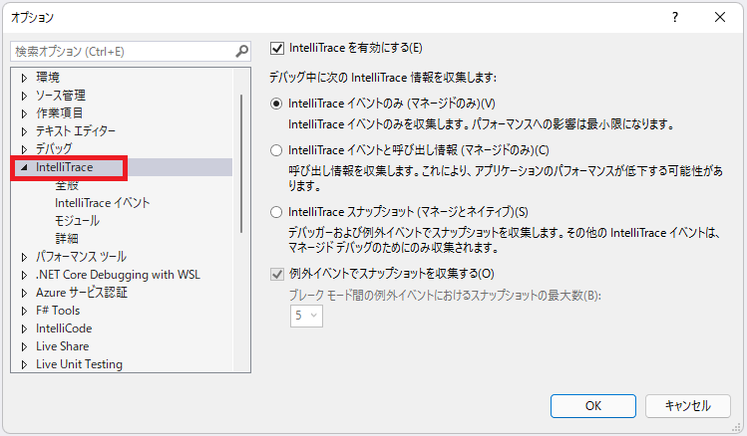The height and width of the screenshot is (436, 747).
Task: Toggle the IntelliTrace を有効にする checkbox
Action: 277,48
